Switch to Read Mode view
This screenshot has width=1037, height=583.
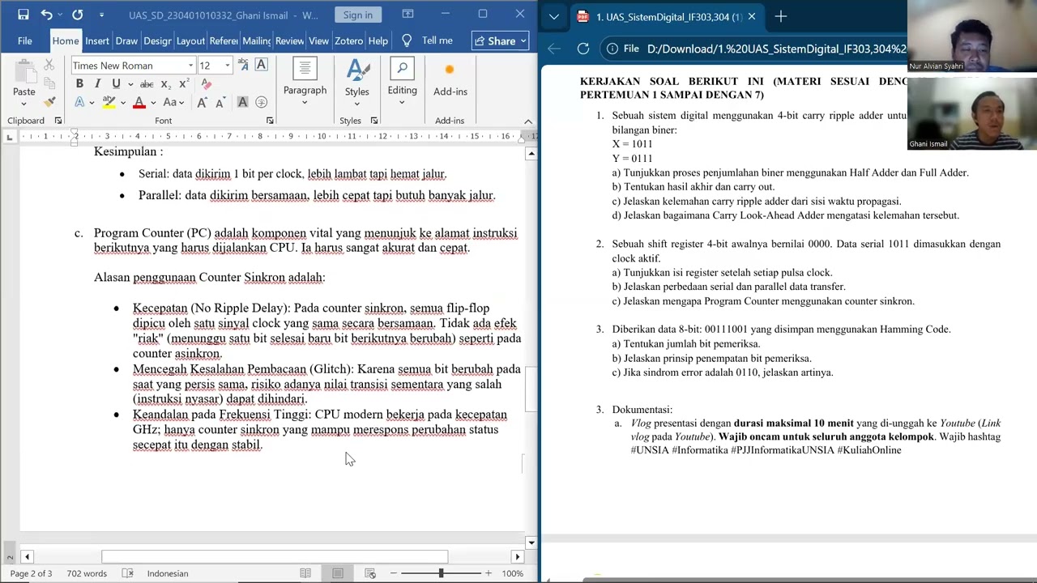click(x=305, y=573)
